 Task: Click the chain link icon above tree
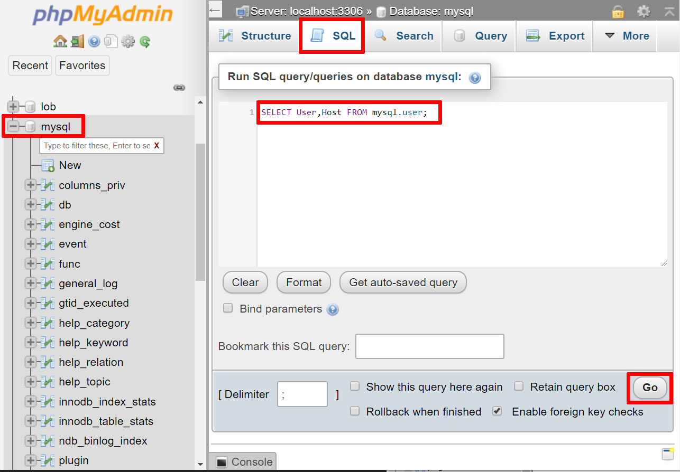tap(179, 88)
